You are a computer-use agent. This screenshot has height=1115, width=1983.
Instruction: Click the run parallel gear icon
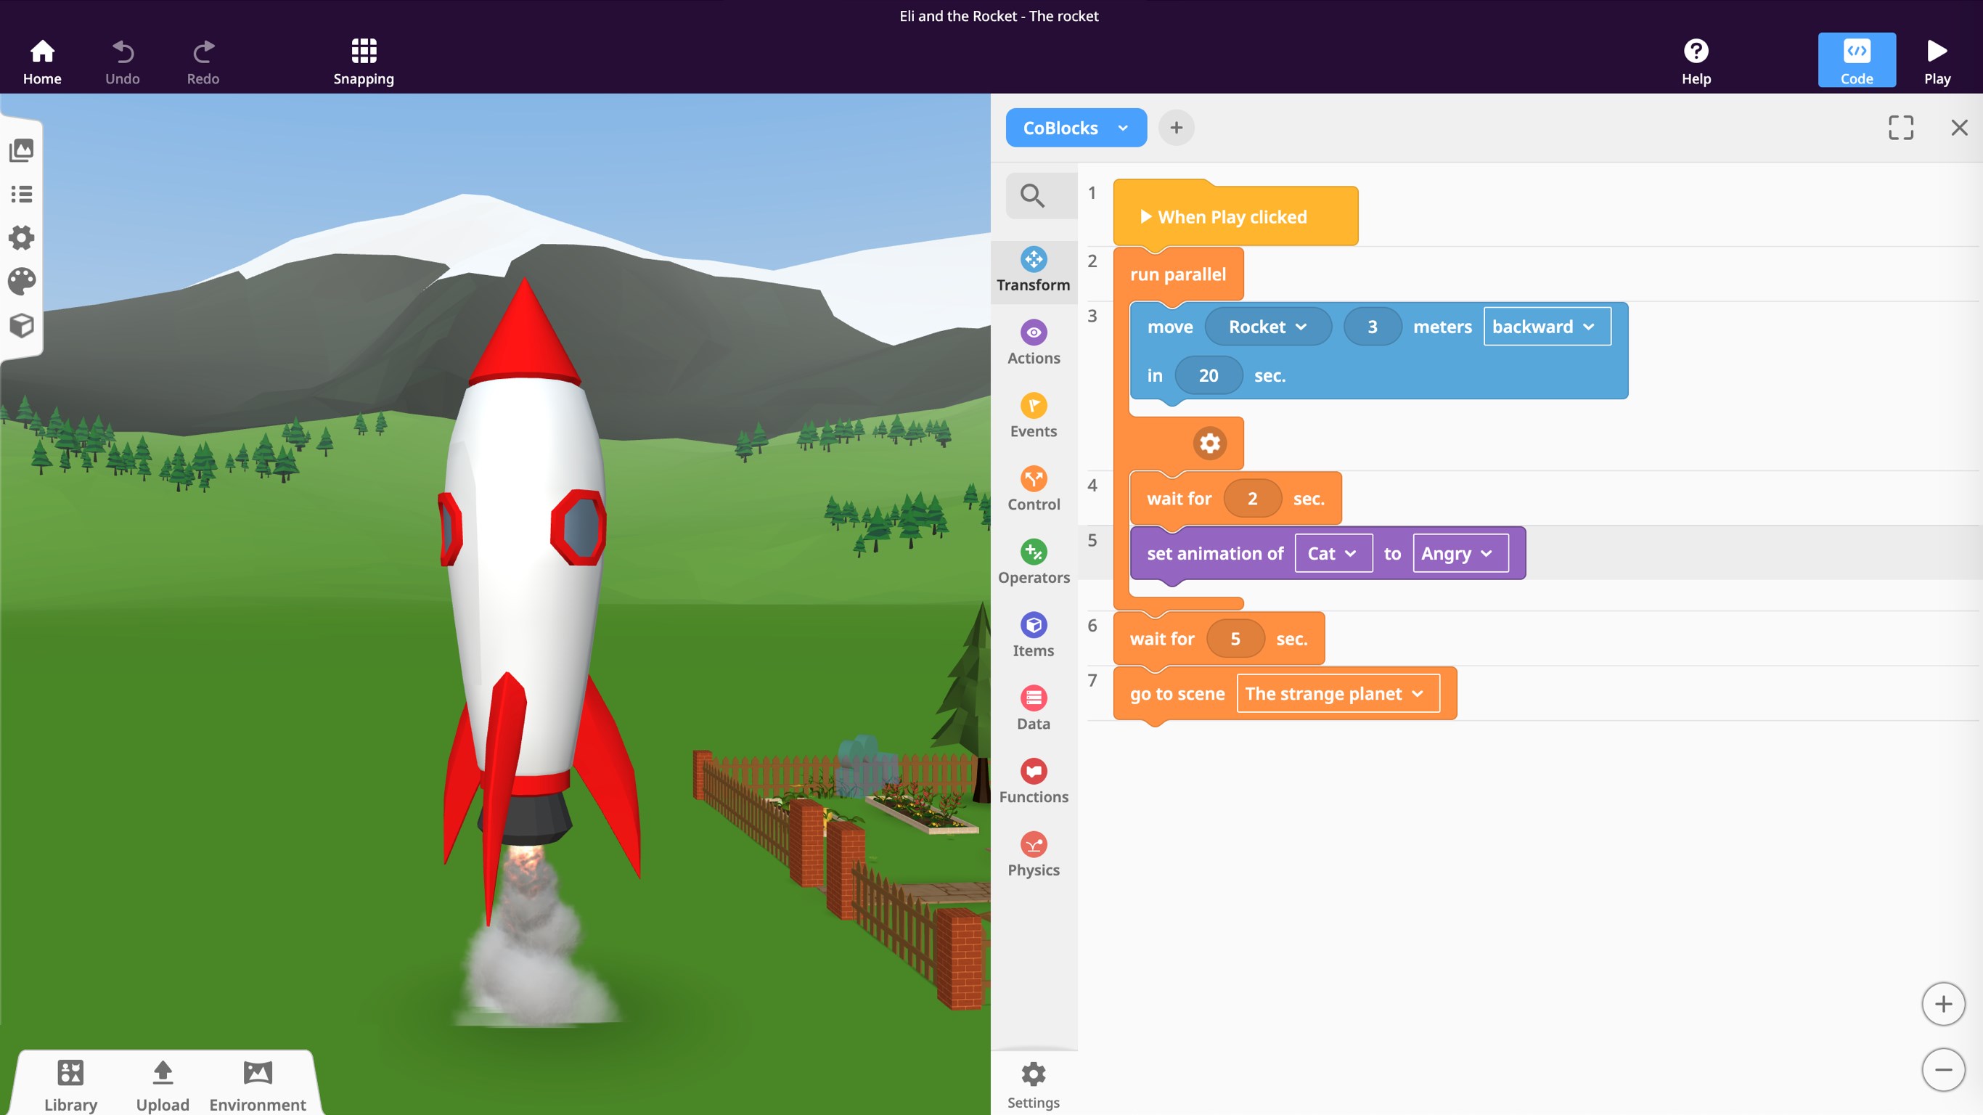(x=1209, y=444)
